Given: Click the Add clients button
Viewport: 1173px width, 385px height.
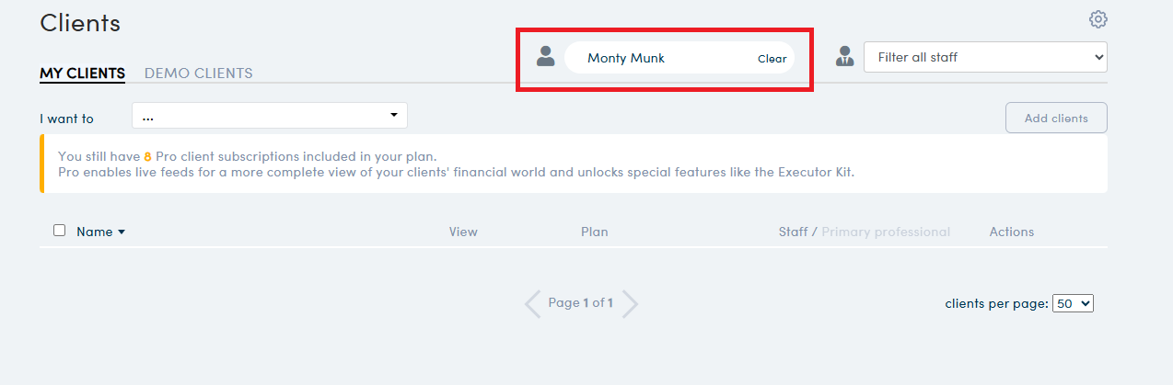Looking at the screenshot, I should click(1056, 118).
